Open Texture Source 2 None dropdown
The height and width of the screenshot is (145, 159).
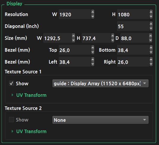point(100,120)
